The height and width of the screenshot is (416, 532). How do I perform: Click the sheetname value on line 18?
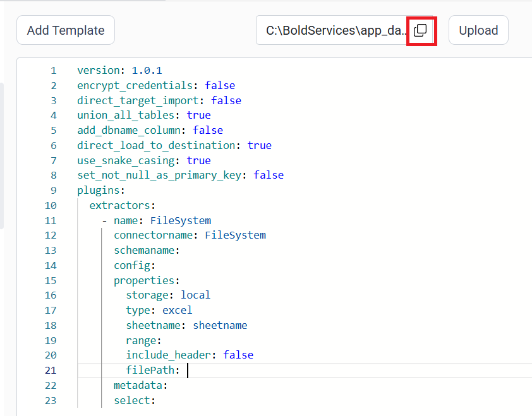(x=220, y=325)
